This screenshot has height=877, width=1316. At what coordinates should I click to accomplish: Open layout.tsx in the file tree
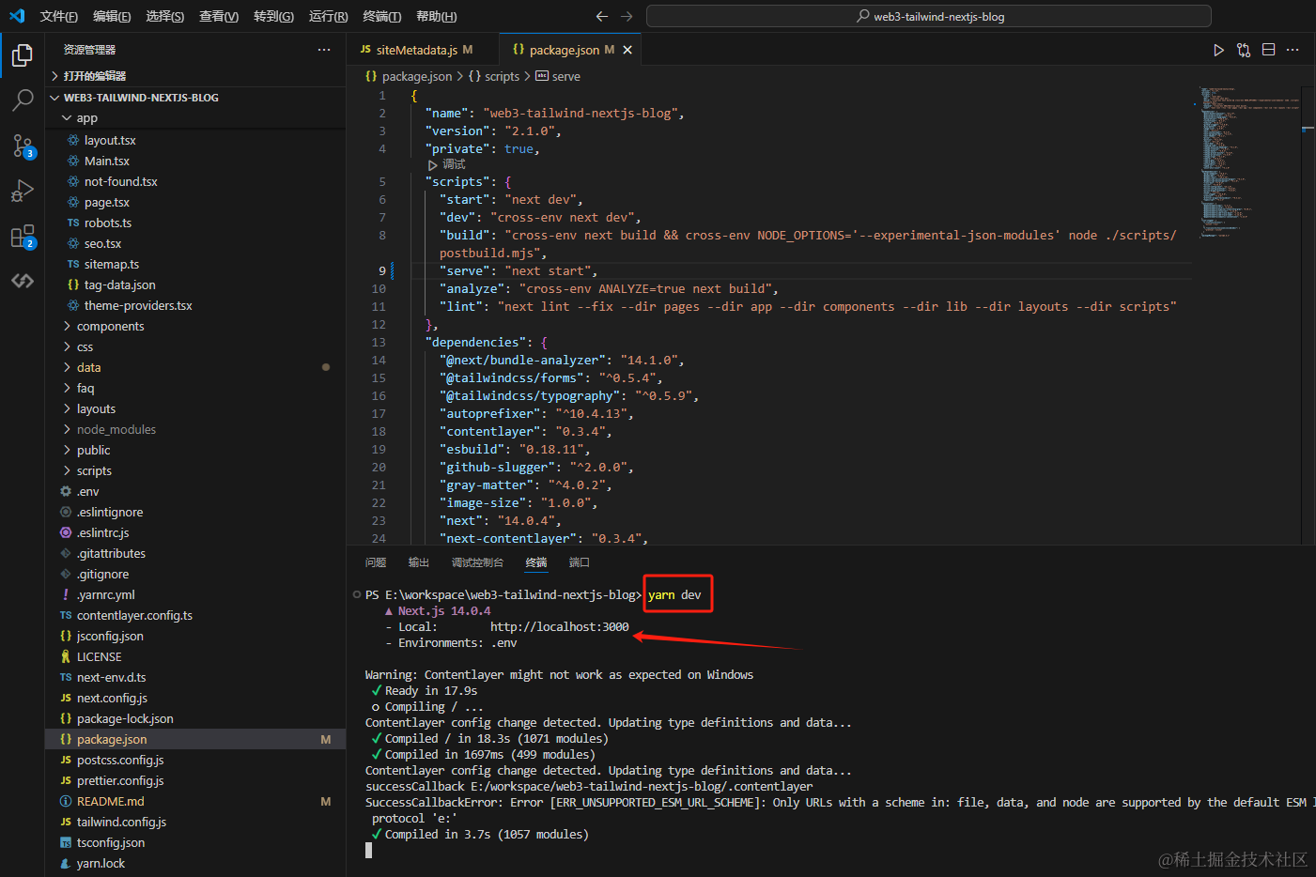[x=195, y=141]
